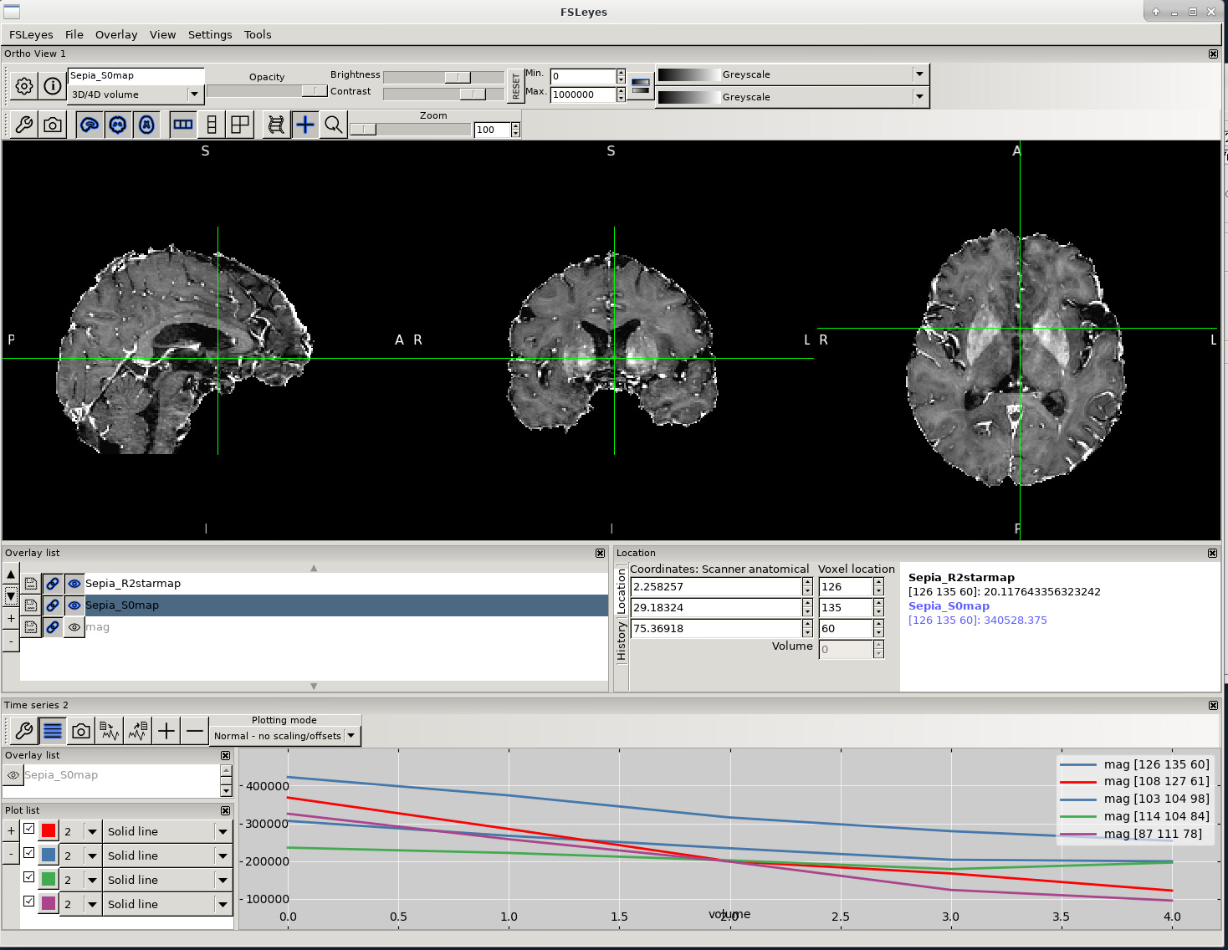Select the mag overlay row
Screen dimensions: 1228x950
(314, 627)
